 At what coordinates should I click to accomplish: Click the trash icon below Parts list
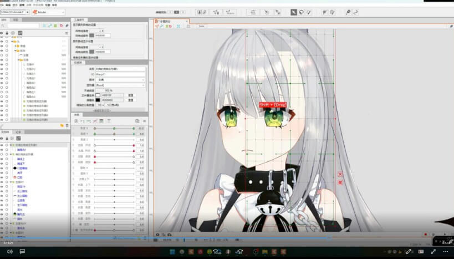coord(67,125)
